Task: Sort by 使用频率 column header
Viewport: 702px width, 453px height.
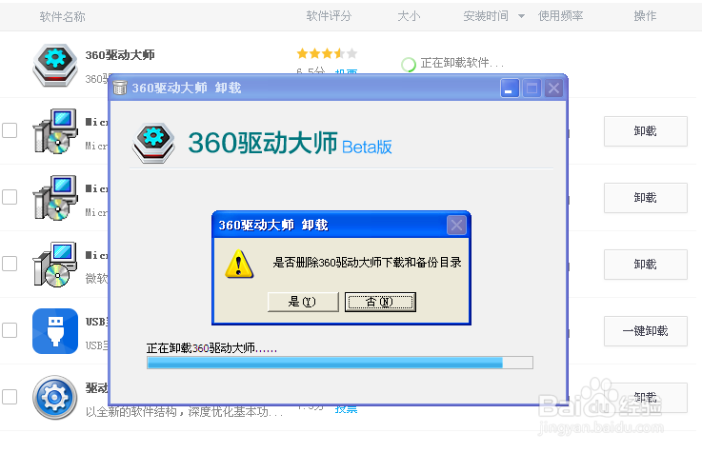Action: point(560,16)
